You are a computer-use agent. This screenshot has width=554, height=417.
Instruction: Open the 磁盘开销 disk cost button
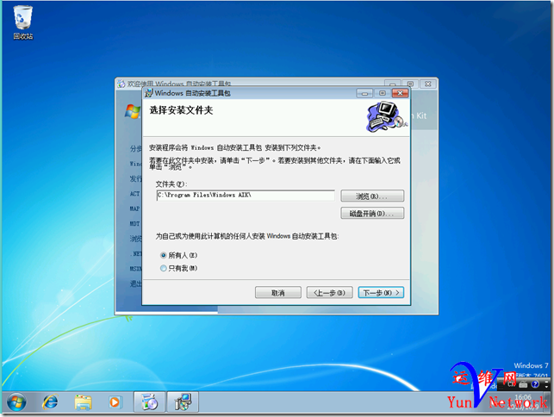(x=372, y=214)
